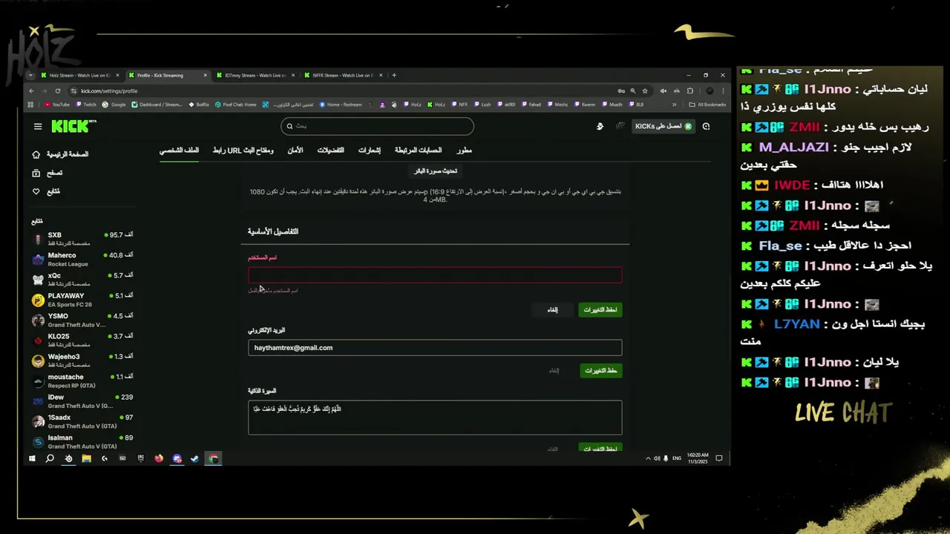The height and width of the screenshot is (534, 950).
Task: Open the الحسابات المرتبطة settings tab
Action: click(x=418, y=151)
